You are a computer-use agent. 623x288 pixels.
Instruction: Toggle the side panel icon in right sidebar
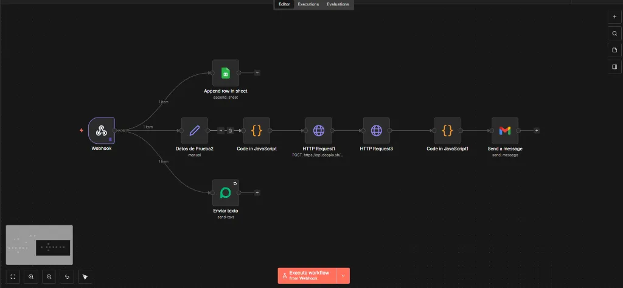614,67
